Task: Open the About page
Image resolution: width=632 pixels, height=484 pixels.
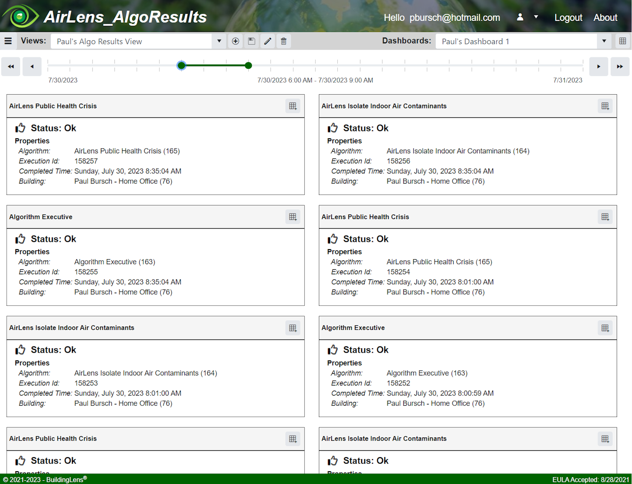Action: coord(605,18)
